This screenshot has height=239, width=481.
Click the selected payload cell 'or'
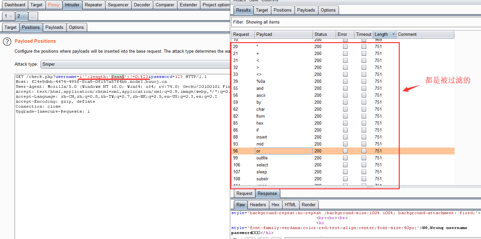(x=284, y=151)
